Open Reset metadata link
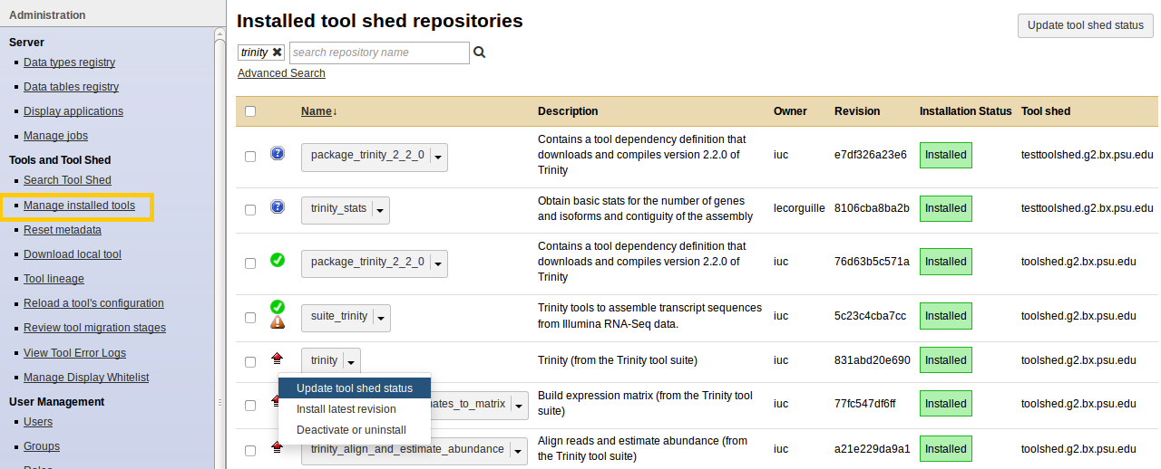The height and width of the screenshot is (469, 1161). (63, 230)
